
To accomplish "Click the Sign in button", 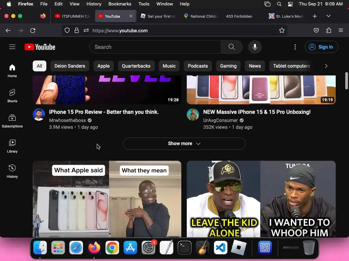I will [321, 47].
